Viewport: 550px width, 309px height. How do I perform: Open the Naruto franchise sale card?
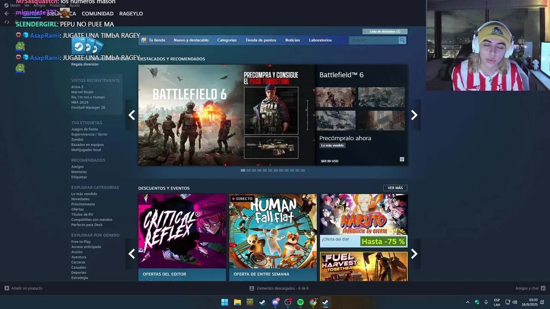pyautogui.click(x=364, y=221)
